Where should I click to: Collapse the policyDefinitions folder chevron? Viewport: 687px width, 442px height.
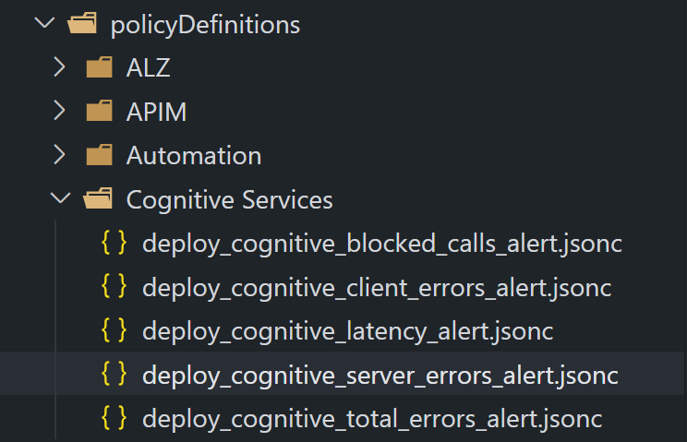(44, 22)
